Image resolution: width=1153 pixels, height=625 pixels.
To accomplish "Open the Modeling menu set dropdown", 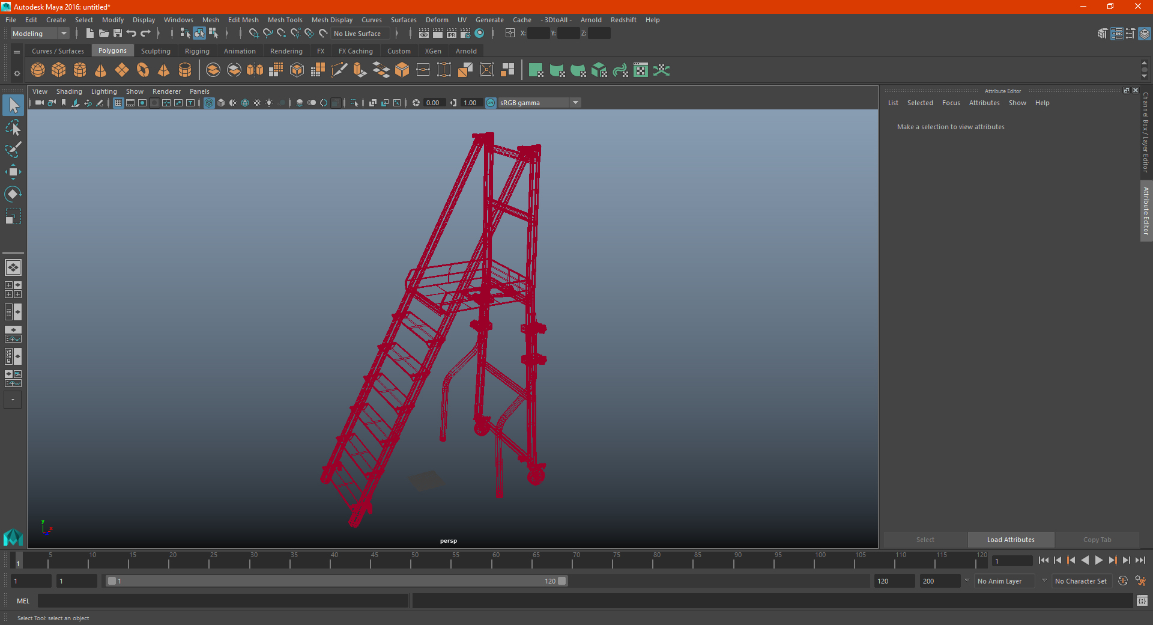I will click(x=40, y=34).
